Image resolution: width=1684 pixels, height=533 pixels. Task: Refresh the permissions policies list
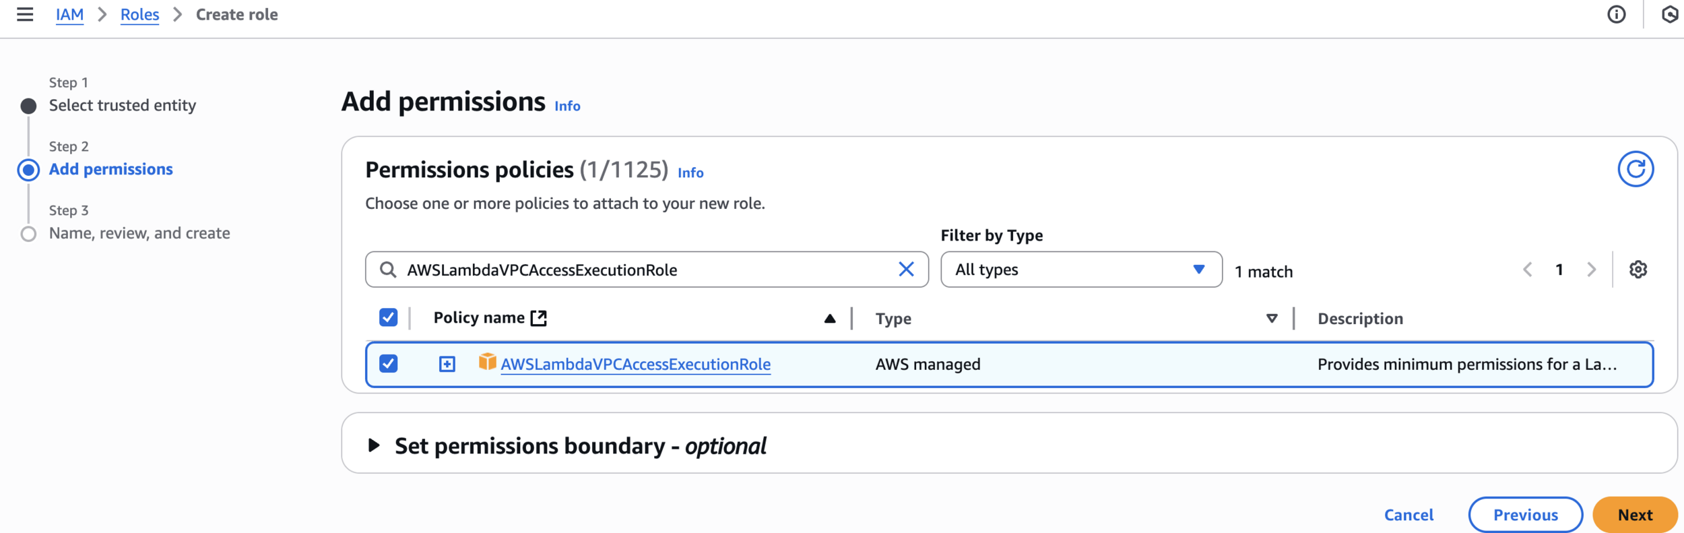click(1636, 169)
